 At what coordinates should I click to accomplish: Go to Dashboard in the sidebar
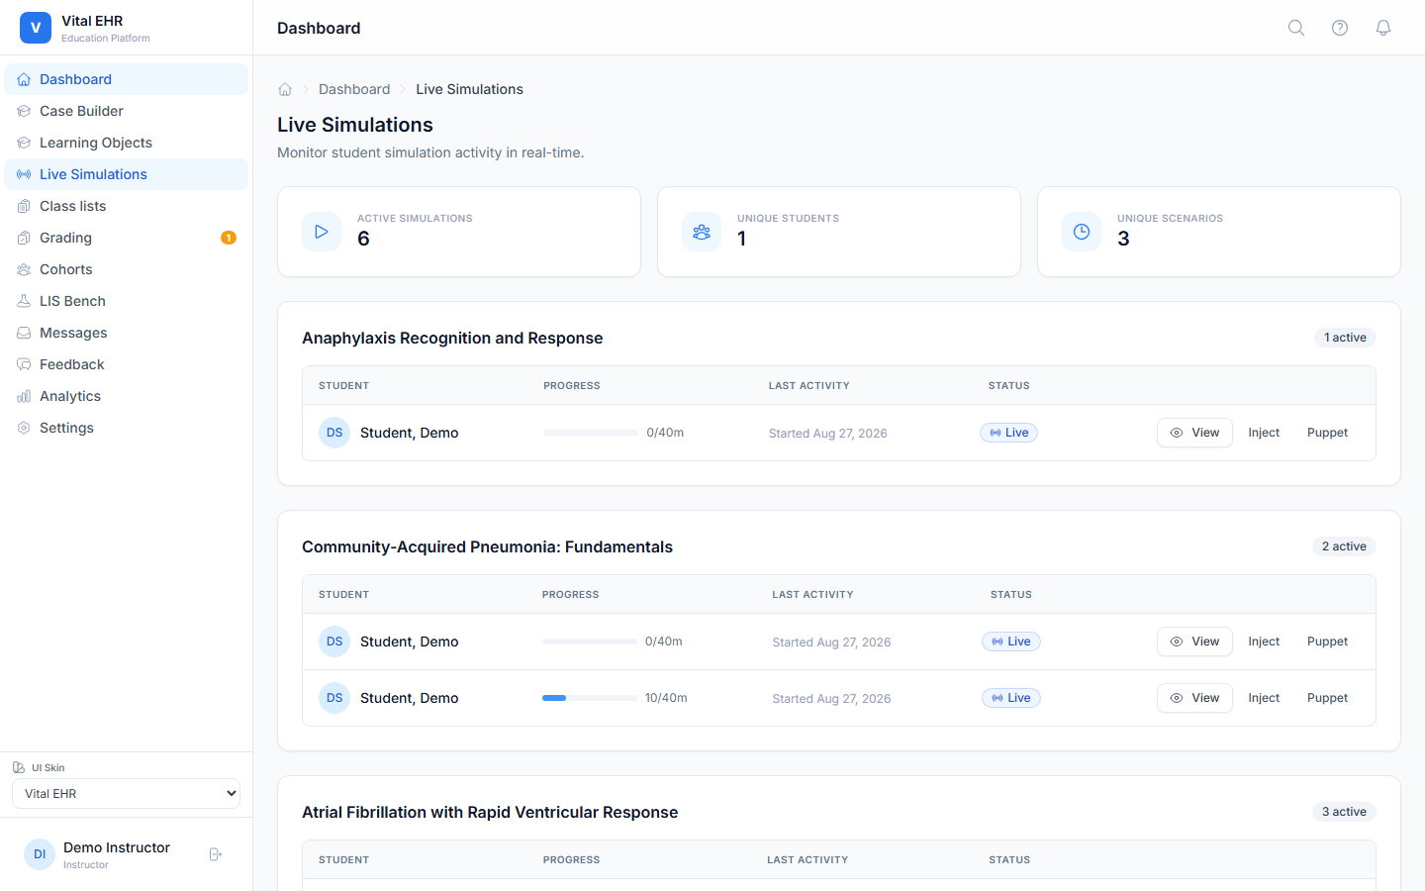pos(126,79)
